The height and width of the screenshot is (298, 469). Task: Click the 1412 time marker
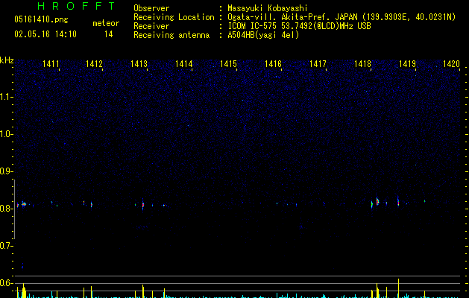click(x=94, y=64)
